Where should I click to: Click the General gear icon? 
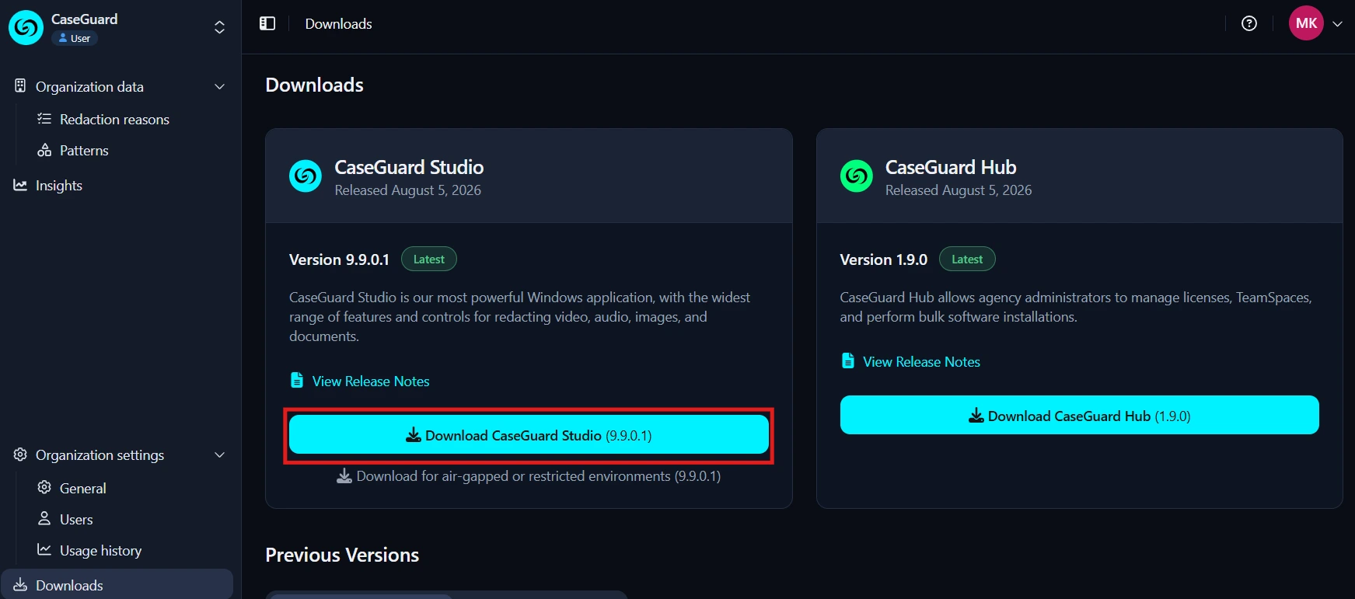click(44, 488)
